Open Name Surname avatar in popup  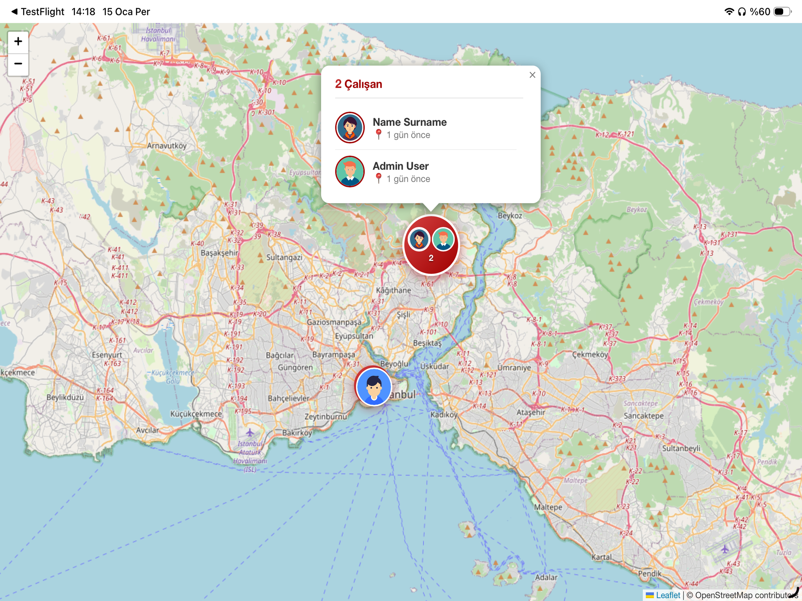[x=350, y=127]
